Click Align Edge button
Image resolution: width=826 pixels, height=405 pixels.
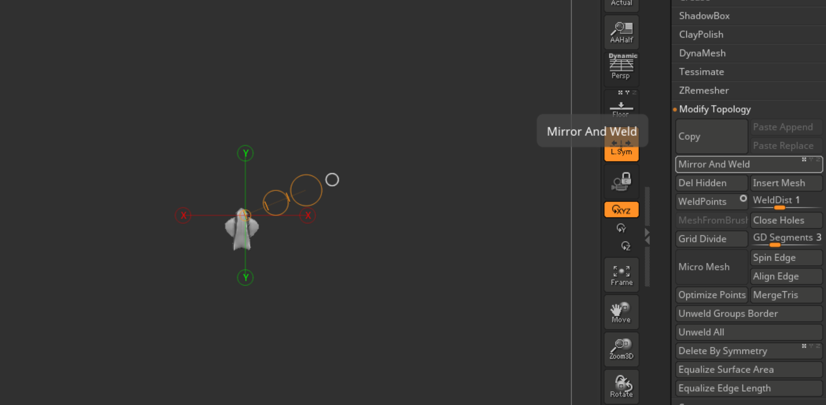tap(786, 276)
